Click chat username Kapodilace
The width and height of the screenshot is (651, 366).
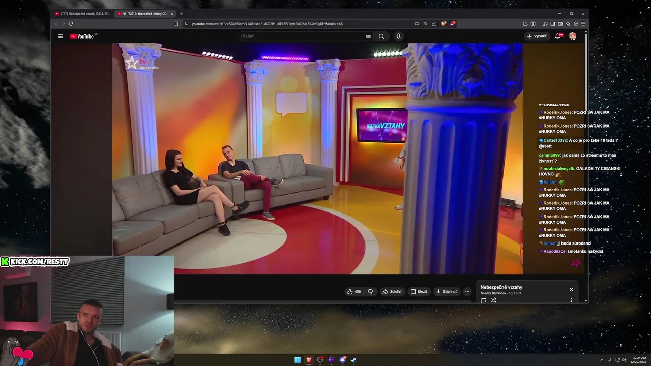point(554,251)
